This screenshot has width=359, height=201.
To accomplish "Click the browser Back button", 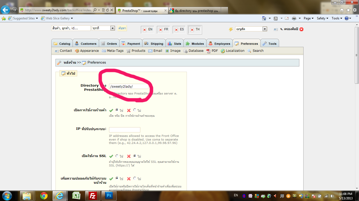I will point(6,10).
